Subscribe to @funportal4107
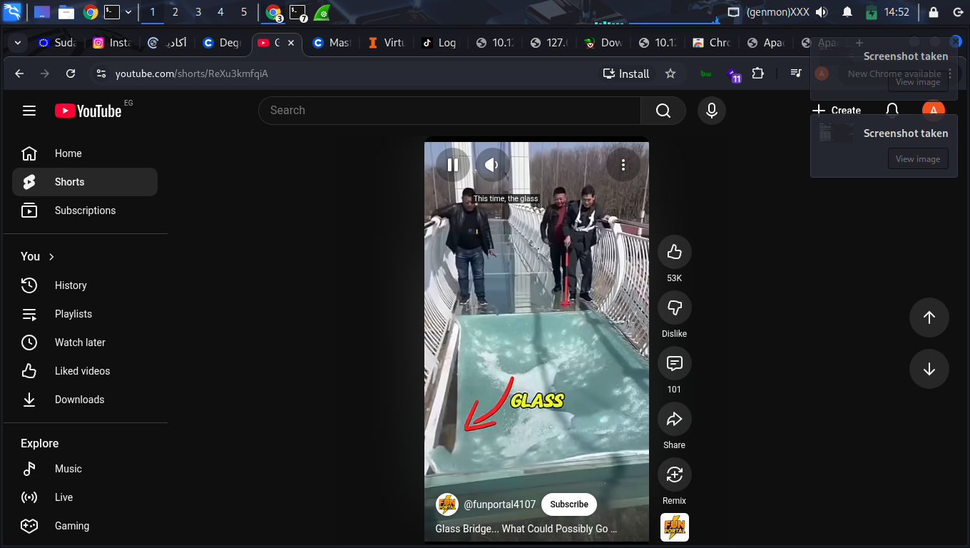 (569, 504)
